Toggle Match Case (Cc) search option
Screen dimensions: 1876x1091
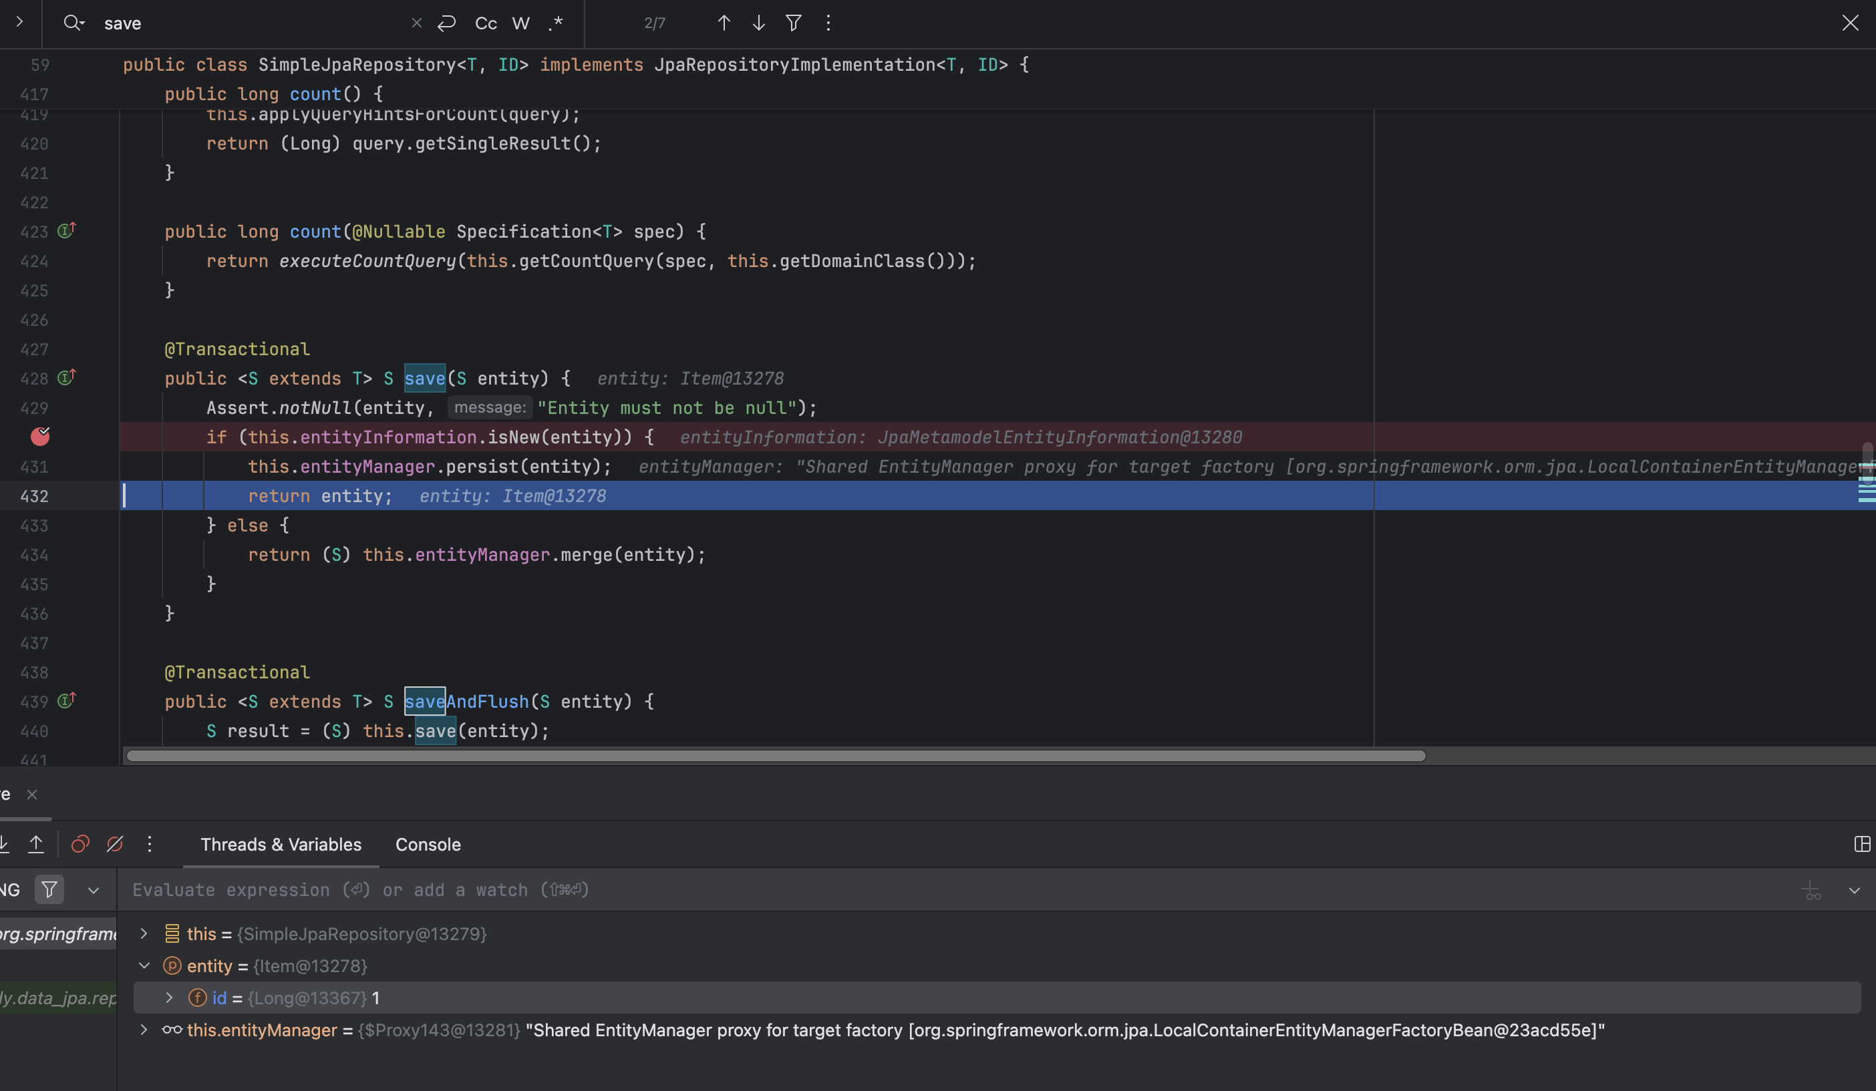(486, 23)
